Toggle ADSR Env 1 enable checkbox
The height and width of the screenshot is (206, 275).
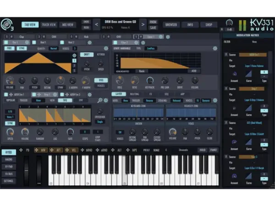coord(6,95)
